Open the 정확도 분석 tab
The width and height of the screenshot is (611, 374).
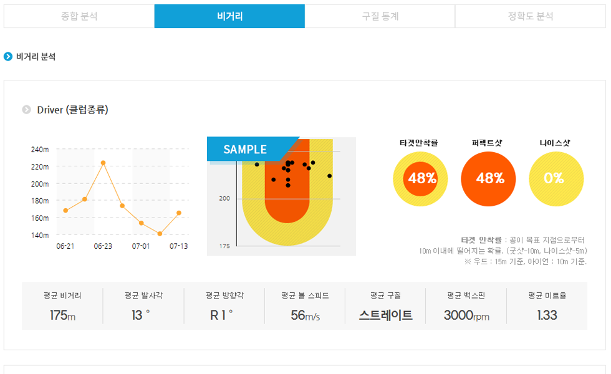click(531, 16)
